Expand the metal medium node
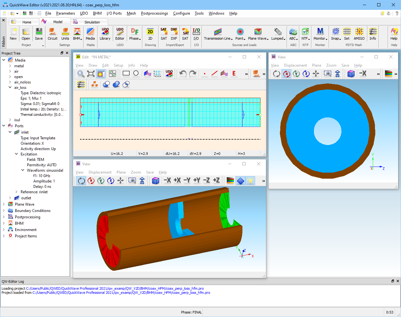The width and height of the screenshot is (401, 317). coord(10,66)
